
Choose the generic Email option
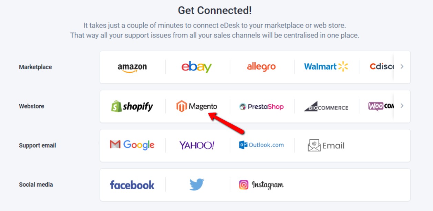326,145
